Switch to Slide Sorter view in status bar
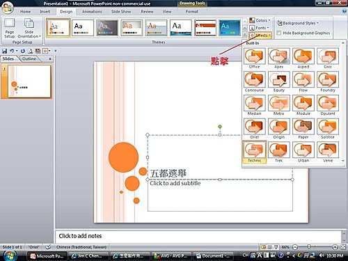This screenshot has width=348, height=261. coord(269,247)
